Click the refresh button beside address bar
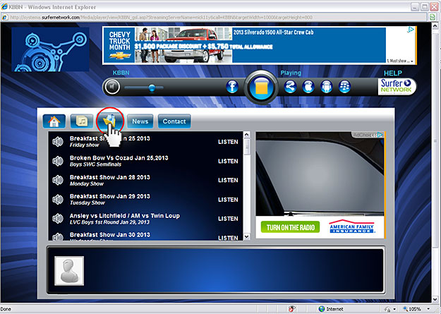The width and height of the screenshot is (441, 314). [x=433, y=17]
